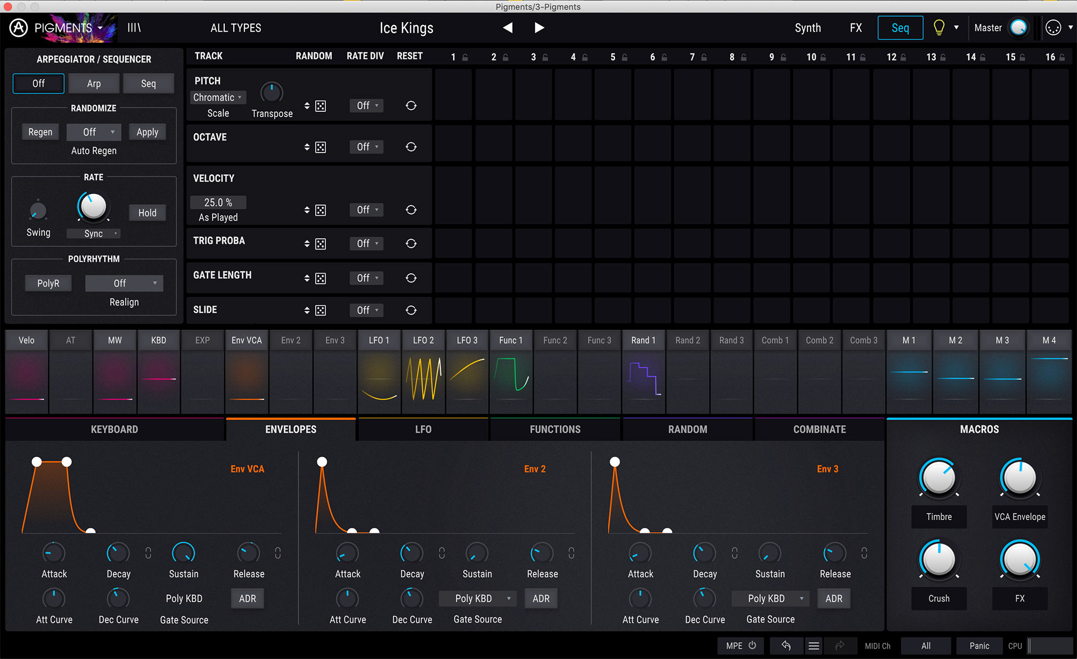Click the MIDI Ch All selector
Screen dimensions: 1077x659
[926, 646]
